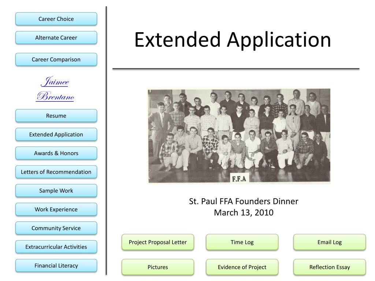
Task: Open the Sample Work section
Action: [x=56, y=191]
